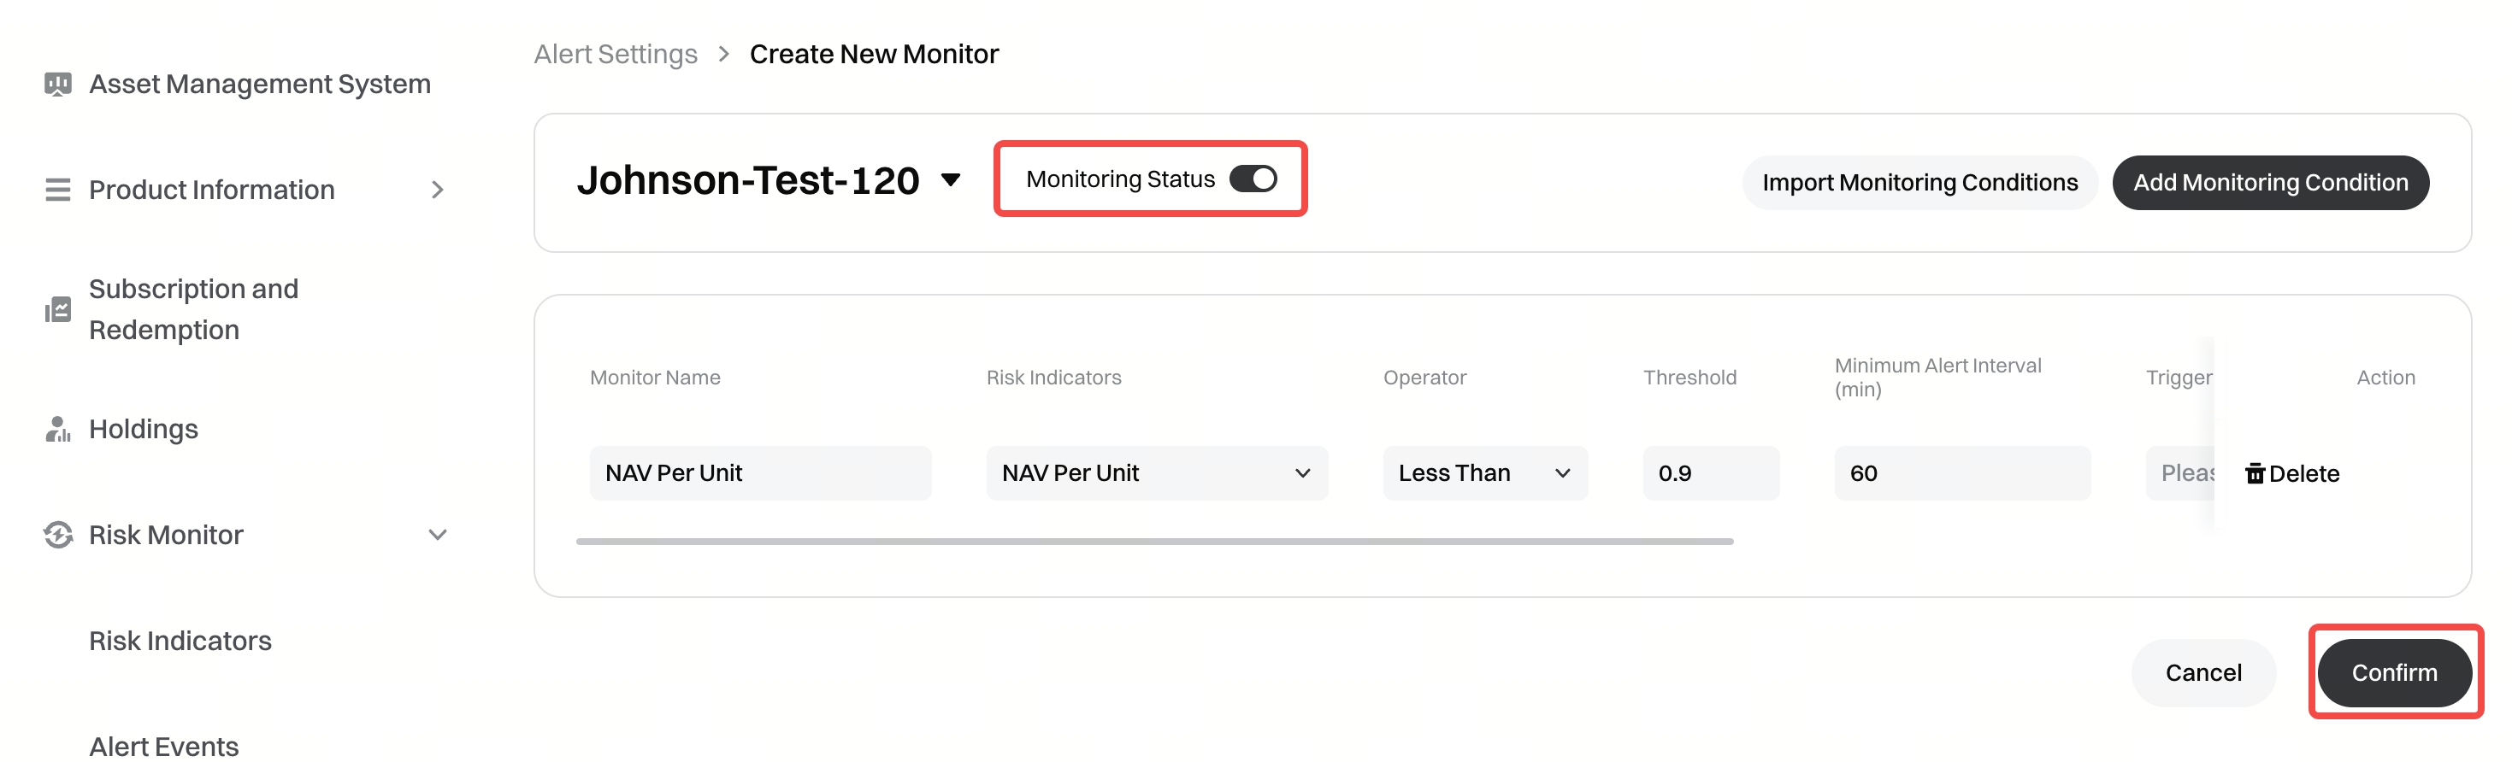This screenshot has height=762, width=2512.
Task: Go to Alert Events in the sidebar
Action: coord(164,746)
